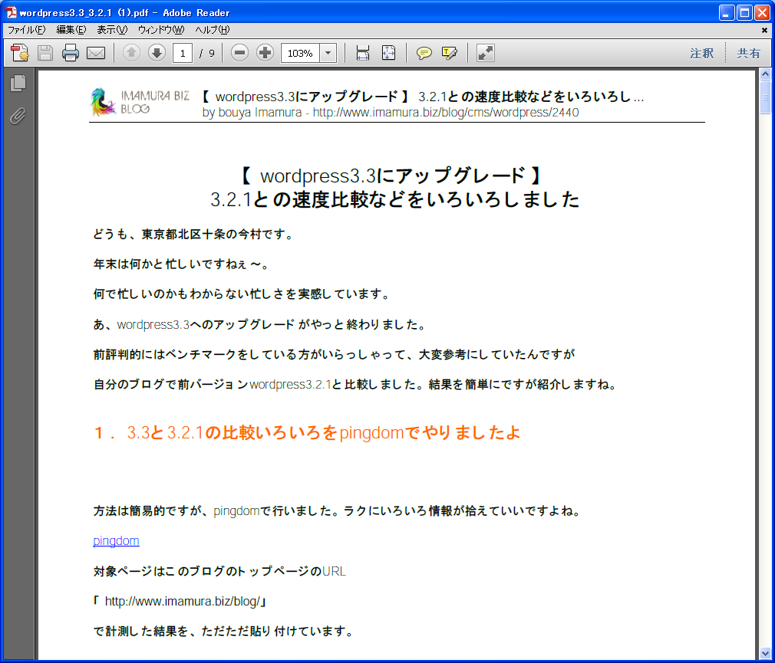Add a sticky note comment icon

(424, 53)
